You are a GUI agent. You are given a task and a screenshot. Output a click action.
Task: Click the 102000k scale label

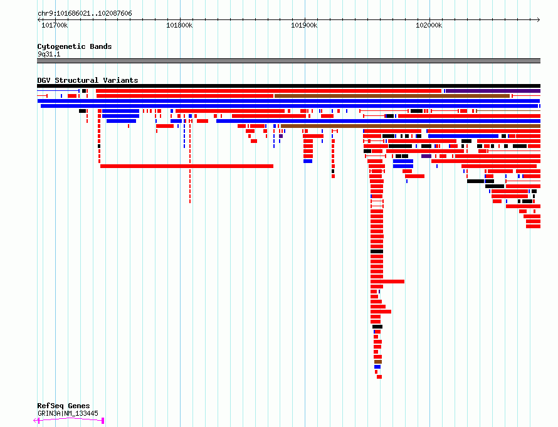tap(429, 25)
